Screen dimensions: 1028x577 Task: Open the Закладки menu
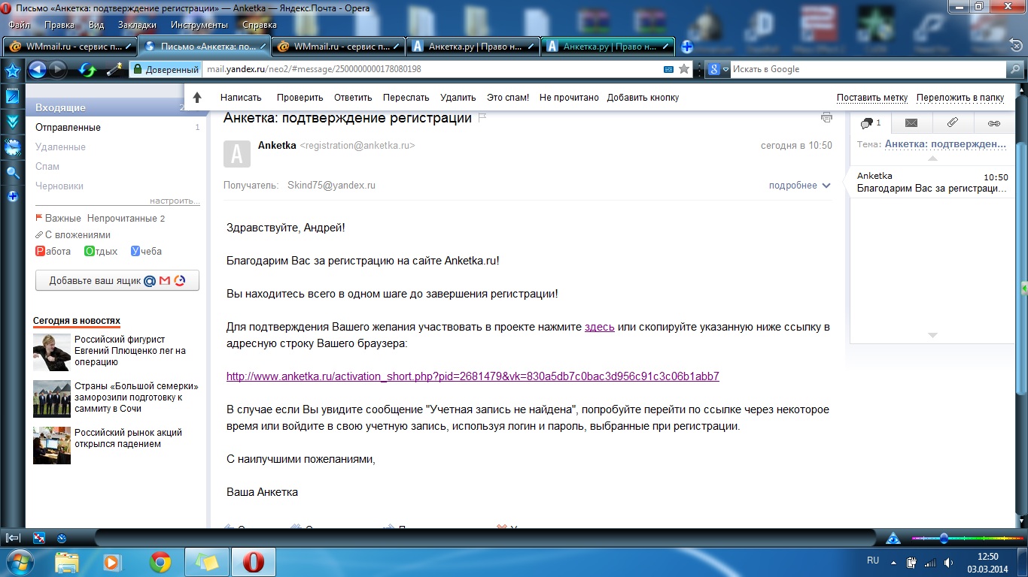click(x=138, y=25)
